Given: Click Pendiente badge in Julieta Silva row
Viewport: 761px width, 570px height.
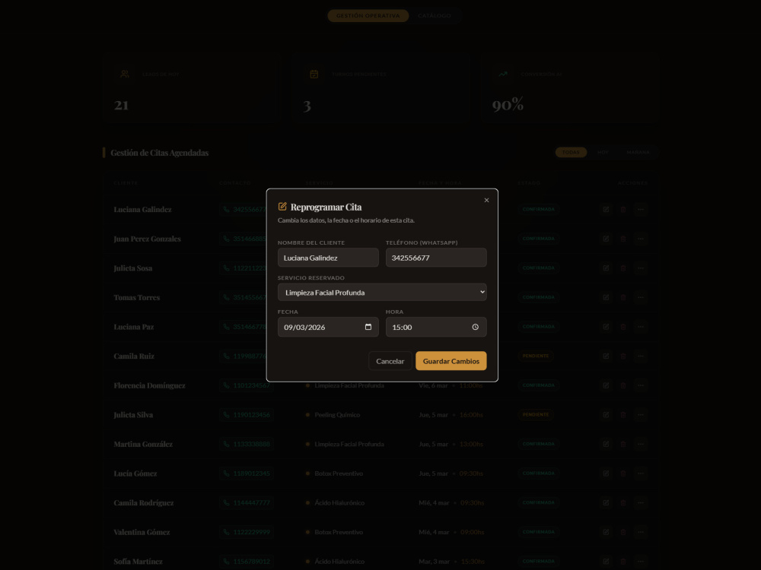Looking at the screenshot, I should (536, 415).
